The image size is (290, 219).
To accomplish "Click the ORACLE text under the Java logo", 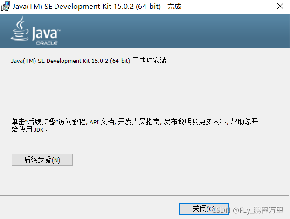I will pyautogui.click(x=47, y=43).
